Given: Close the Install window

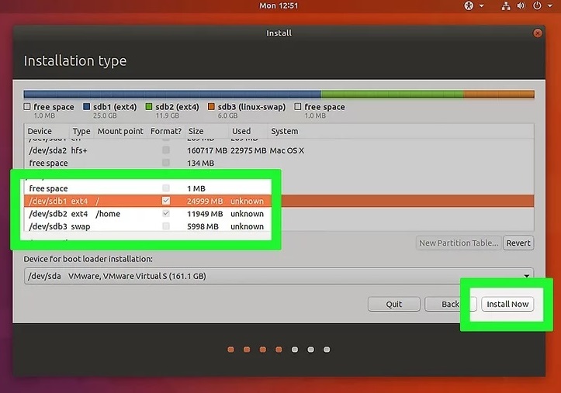Looking at the screenshot, I should point(537,33).
